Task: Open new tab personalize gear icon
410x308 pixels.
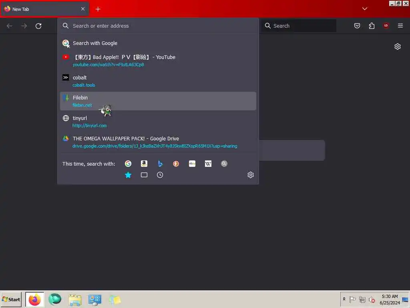Action: (x=398, y=47)
